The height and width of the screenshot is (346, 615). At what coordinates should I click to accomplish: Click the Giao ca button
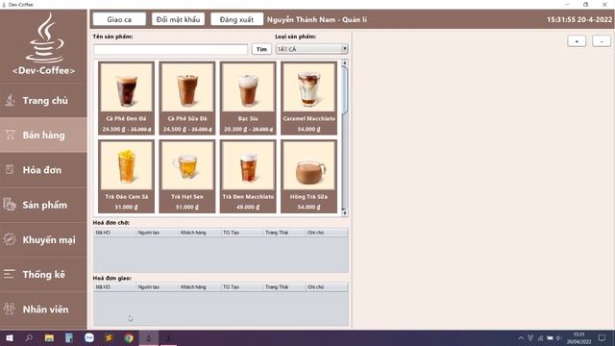click(119, 19)
